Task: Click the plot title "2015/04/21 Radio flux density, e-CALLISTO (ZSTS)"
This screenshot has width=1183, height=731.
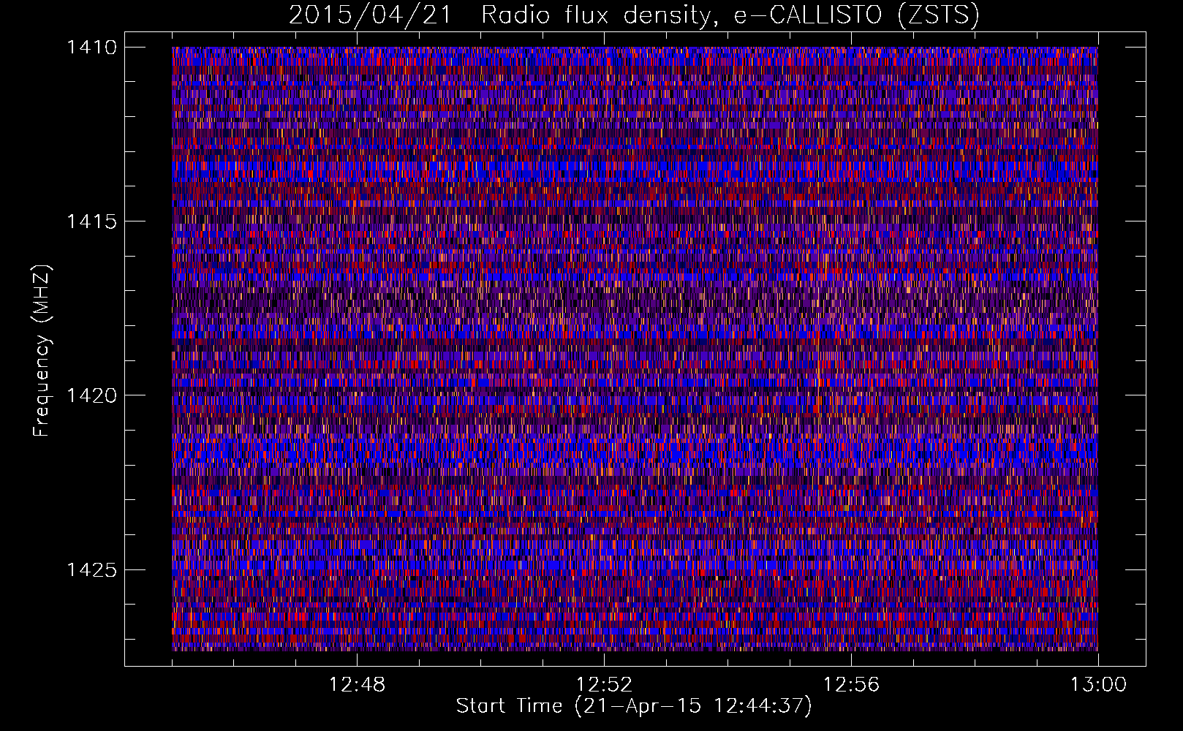Action: pos(634,15)
